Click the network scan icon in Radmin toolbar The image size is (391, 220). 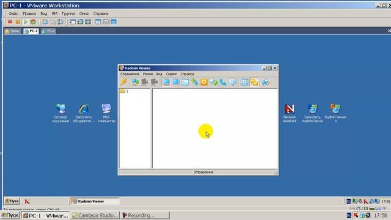266,82
